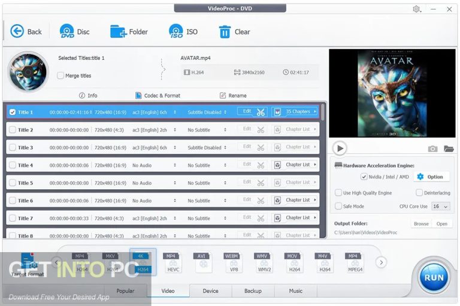The image size is (460, 306).
Task: Select the MP4 H264 target format
Action: (x=81, y=262)
